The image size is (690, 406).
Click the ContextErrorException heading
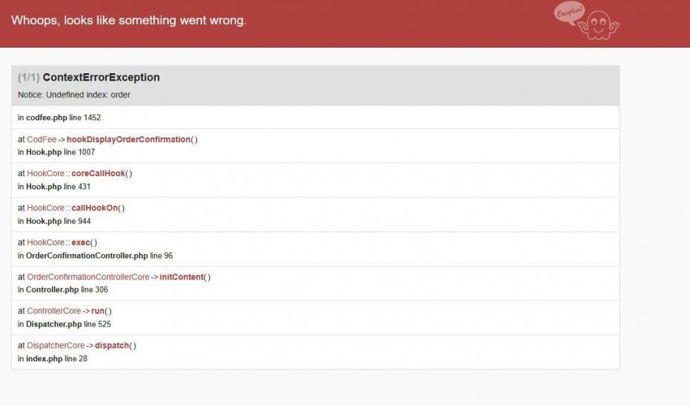click(x=101, y=77)
